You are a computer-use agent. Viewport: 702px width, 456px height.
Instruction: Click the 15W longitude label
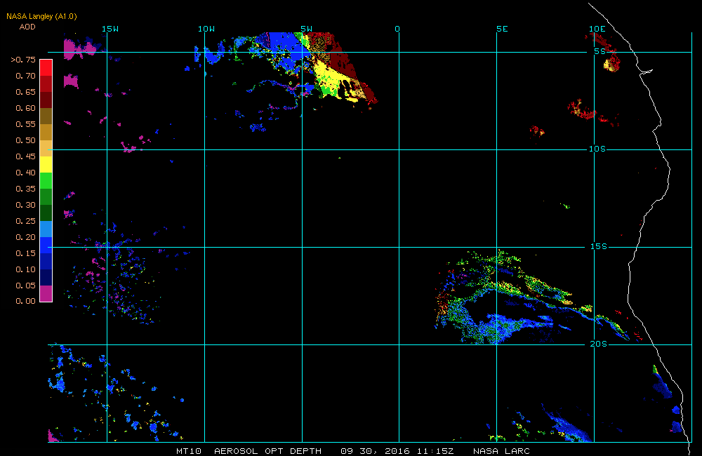coord(110,29)
